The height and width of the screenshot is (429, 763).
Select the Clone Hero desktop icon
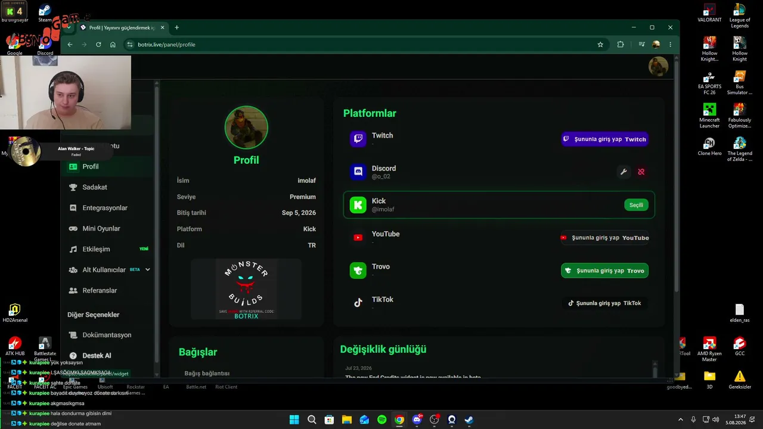(x=709, y=147)
